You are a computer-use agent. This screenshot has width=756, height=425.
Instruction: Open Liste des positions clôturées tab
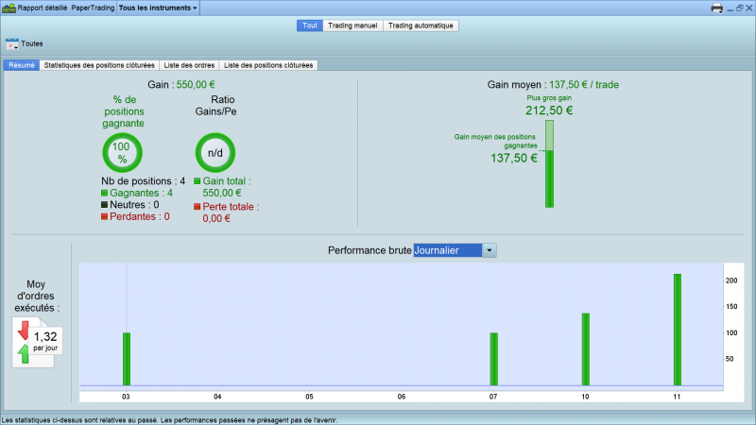267,65
